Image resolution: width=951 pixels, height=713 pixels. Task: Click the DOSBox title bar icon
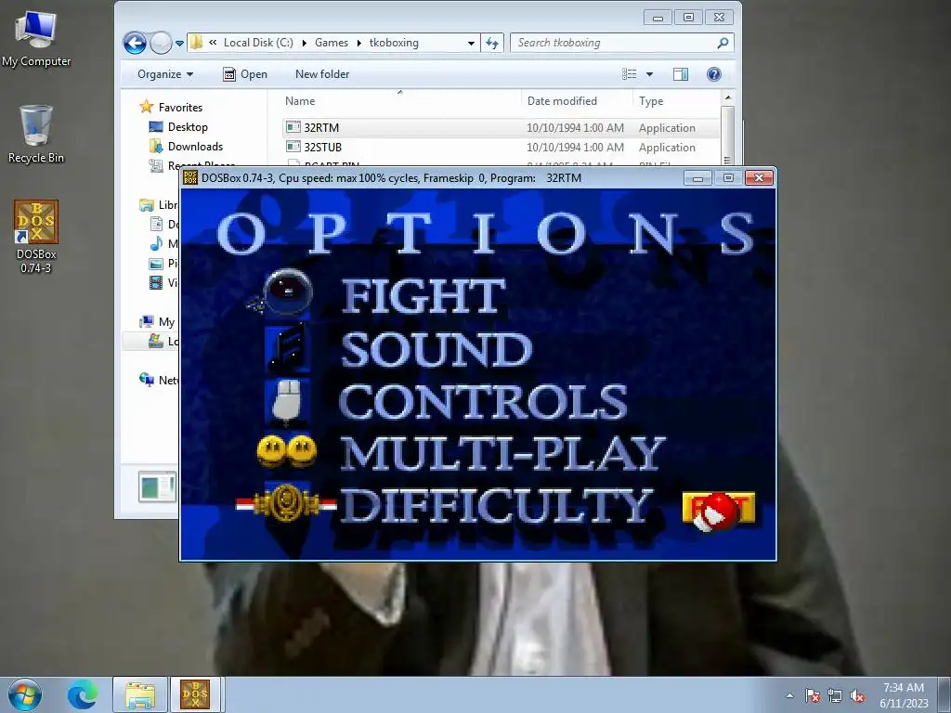coord(190,177)
